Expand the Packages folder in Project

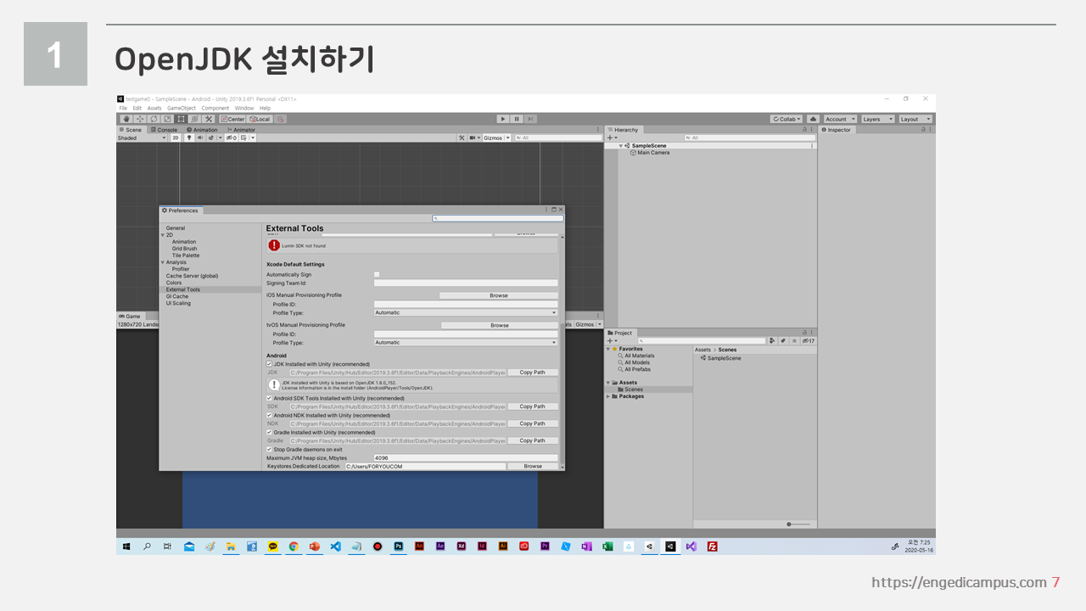608,396
